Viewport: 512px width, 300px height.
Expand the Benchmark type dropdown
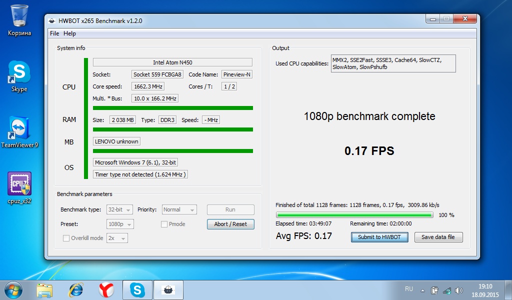click(x=119, y=209)
